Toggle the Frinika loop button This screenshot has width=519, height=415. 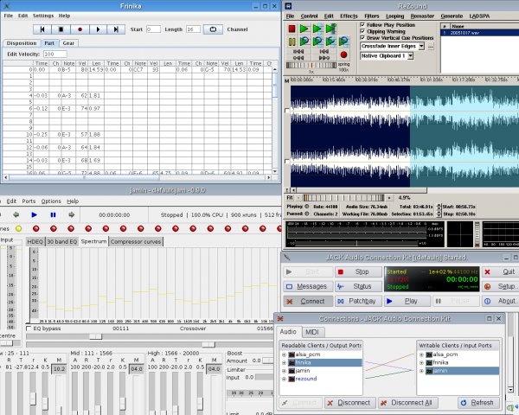click(x=211, y=29)
